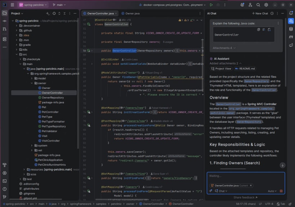Open IDE settings gear icon
The width and height of the screenshot is (295, 207).
point(266,5)
